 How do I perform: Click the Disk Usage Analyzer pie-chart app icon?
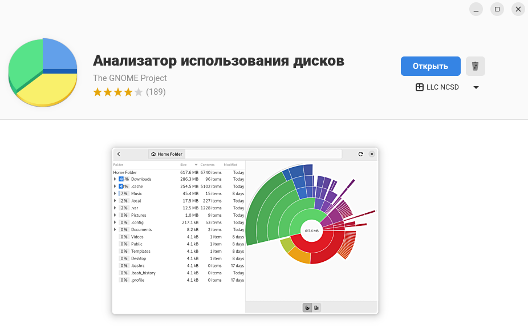click(x=43, y=72)
